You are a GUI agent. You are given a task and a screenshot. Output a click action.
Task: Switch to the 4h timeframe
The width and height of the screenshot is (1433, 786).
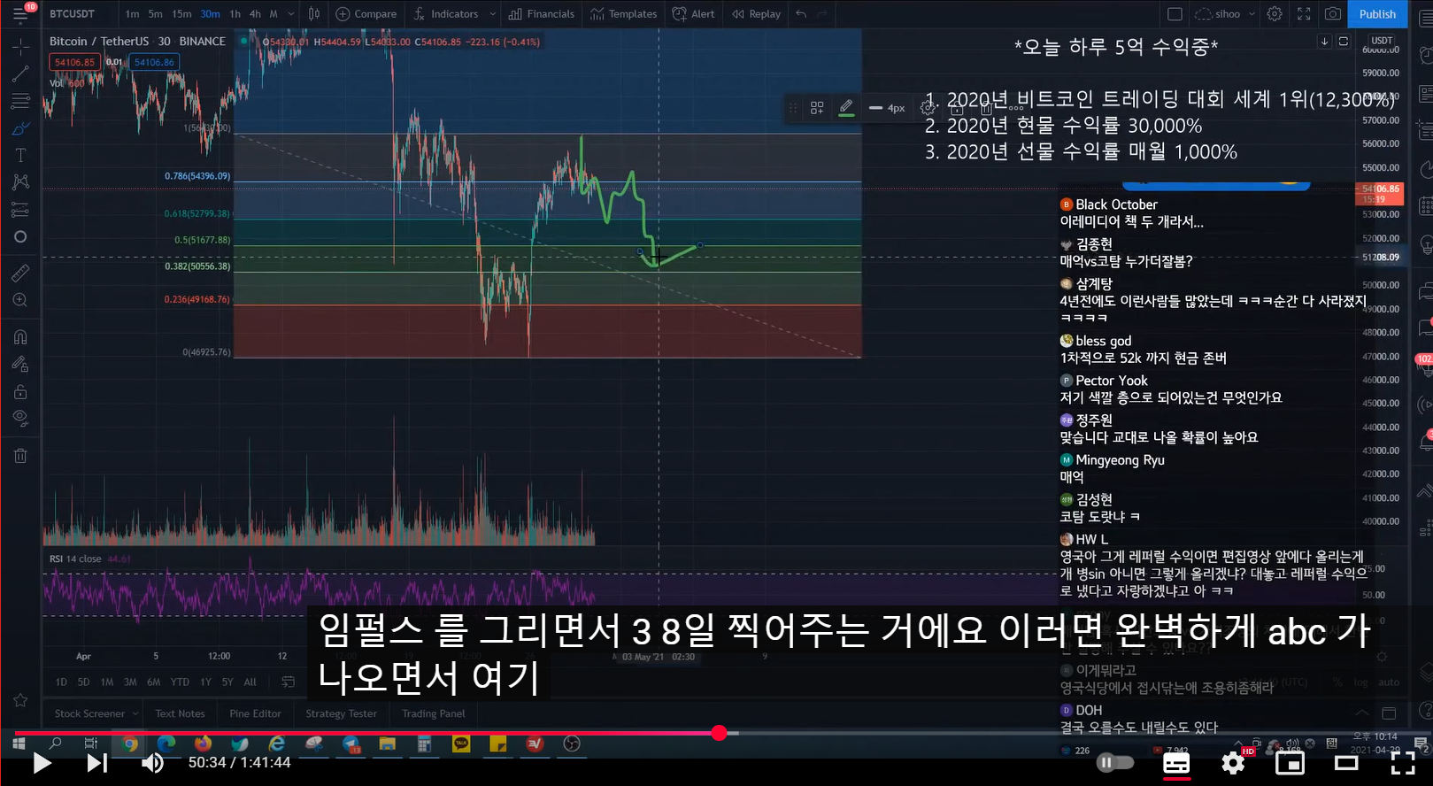(x=255, y=14)
